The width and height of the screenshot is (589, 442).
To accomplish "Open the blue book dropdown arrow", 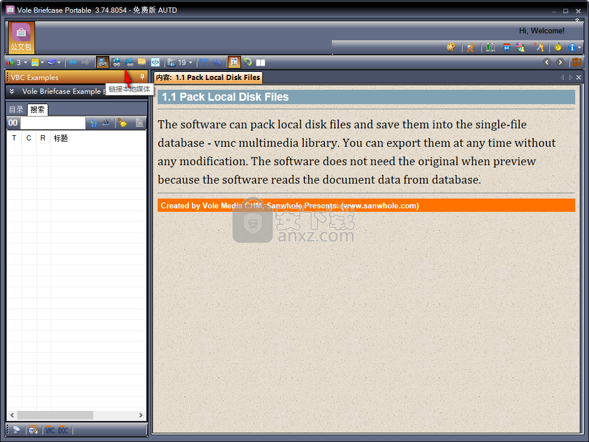I will [59, 62].
